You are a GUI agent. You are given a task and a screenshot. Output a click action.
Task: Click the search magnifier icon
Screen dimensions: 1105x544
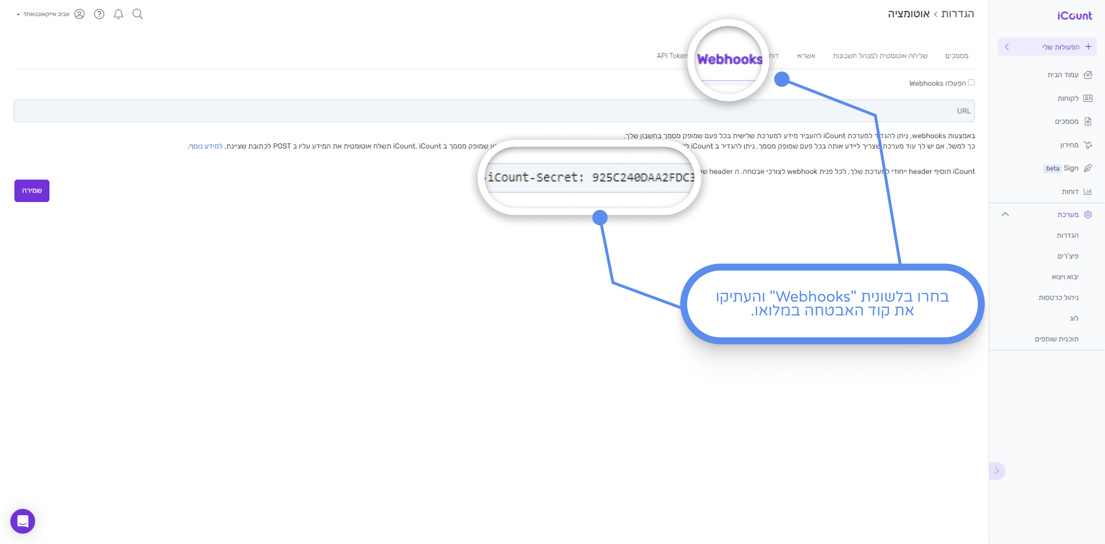coord(137,14)
